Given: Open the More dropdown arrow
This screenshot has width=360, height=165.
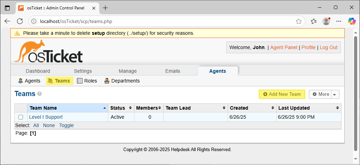Looking at the screenshot, I should tap(335, 94).
